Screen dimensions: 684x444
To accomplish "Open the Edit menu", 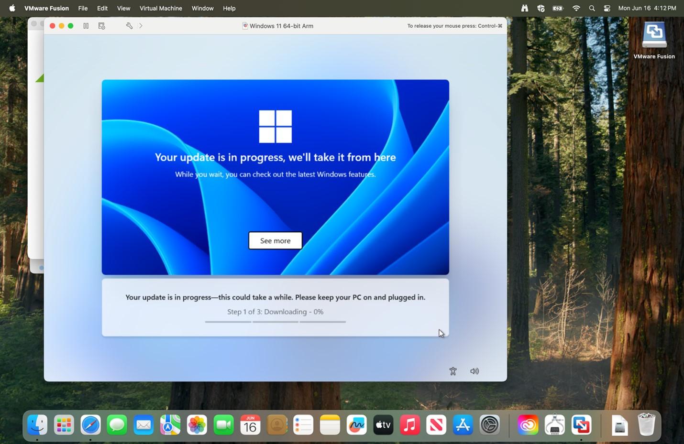I will [102, 8].
